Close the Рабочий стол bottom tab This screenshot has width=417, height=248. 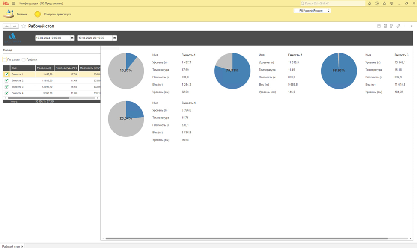pos(22,246)
